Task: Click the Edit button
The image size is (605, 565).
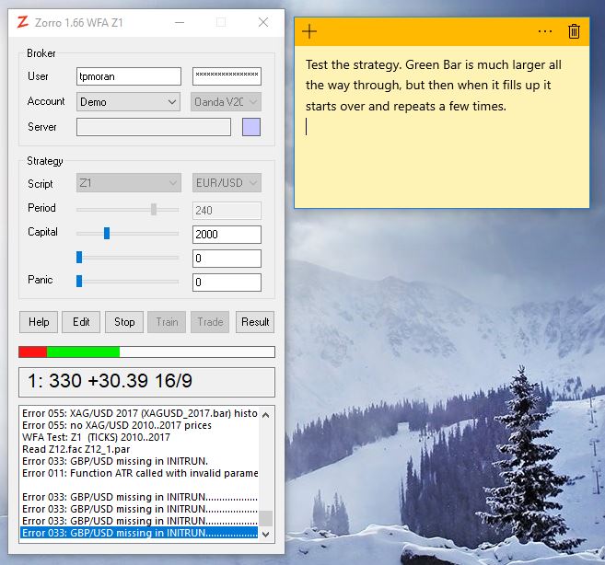Action: [x=81, y=322]
